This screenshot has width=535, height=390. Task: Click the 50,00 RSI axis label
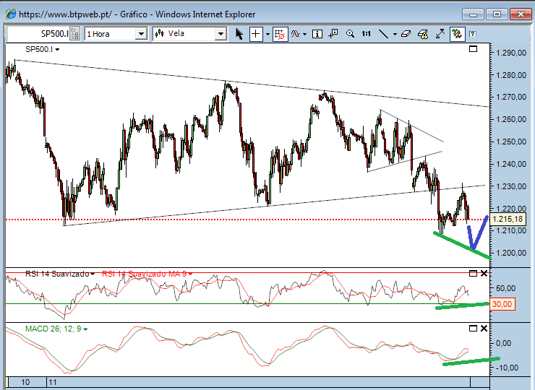pos(506,288)
